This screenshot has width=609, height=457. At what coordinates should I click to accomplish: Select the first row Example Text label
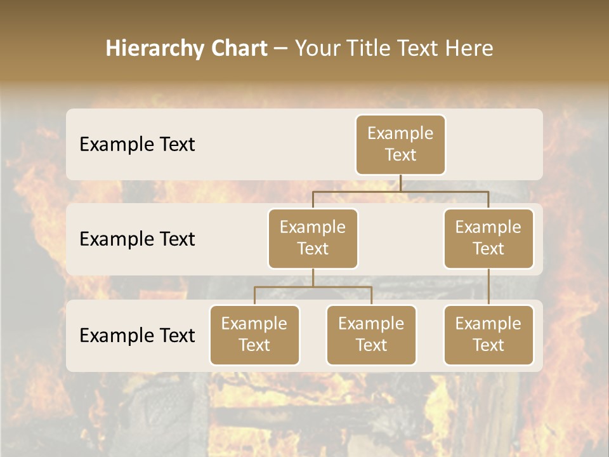pos(137,144)
